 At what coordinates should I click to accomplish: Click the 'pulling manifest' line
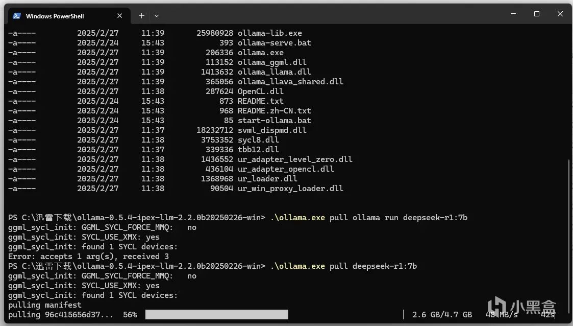(44, 305)
